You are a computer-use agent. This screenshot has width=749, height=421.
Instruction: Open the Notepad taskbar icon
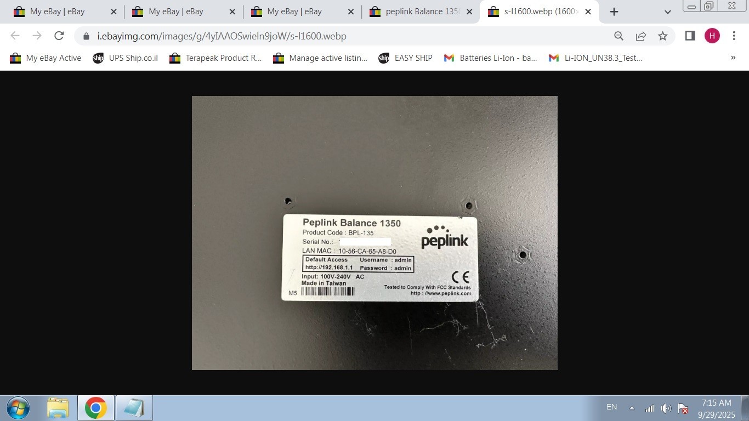pyautogui.click(x=134, y=408)
